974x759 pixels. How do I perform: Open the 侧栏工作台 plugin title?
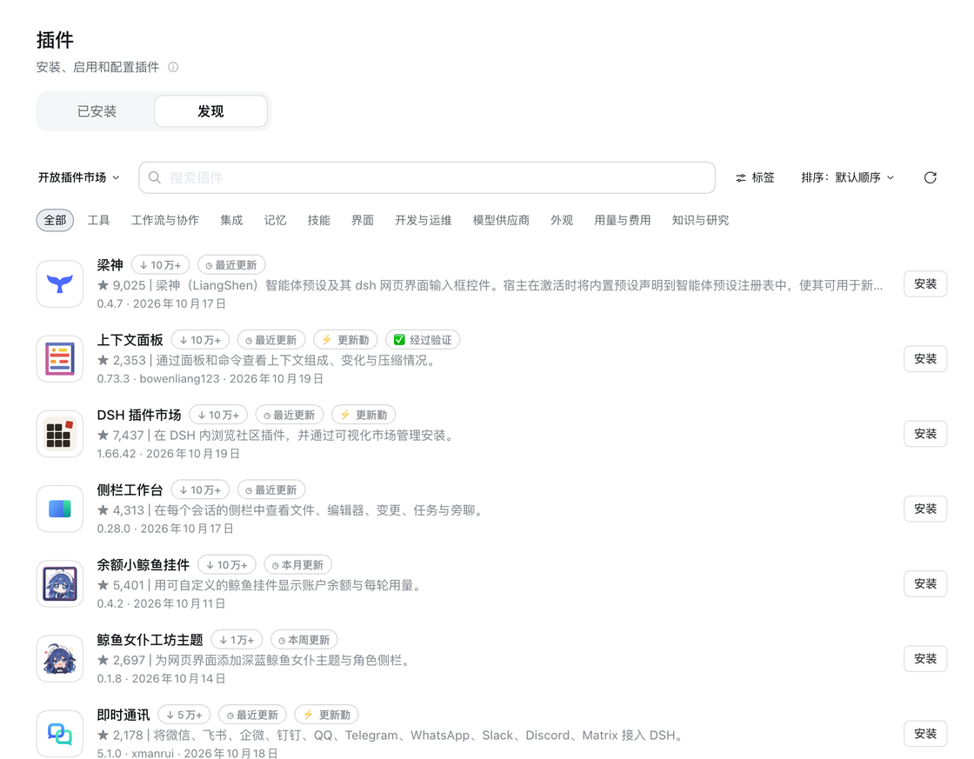tap(130, 490)
